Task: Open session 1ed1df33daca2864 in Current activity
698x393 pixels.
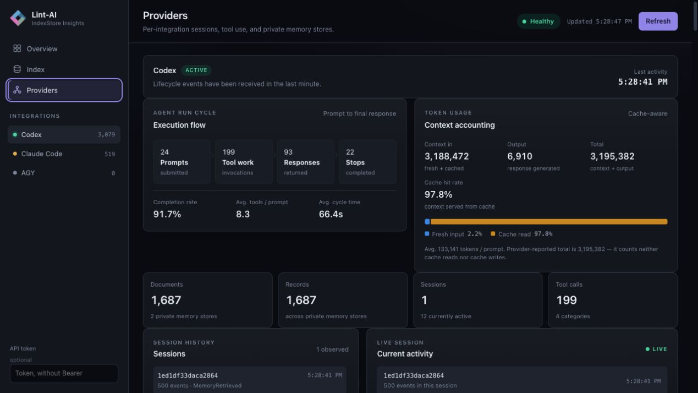Action: pos(522,380)
